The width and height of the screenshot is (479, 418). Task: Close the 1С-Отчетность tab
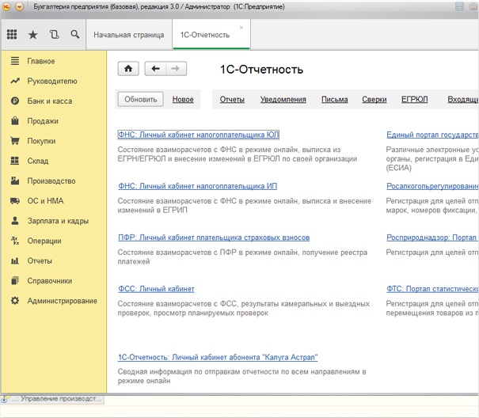241,27
